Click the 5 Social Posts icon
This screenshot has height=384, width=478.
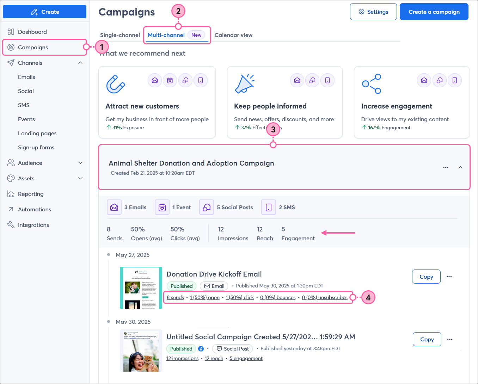point(206,207)
